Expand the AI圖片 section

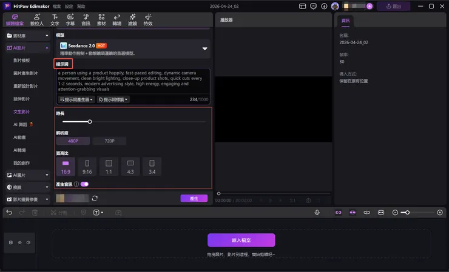27,175
